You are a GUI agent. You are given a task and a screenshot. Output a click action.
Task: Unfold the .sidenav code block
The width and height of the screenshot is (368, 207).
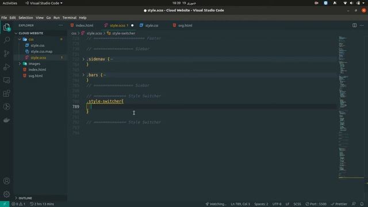click(x=83, y=59)
